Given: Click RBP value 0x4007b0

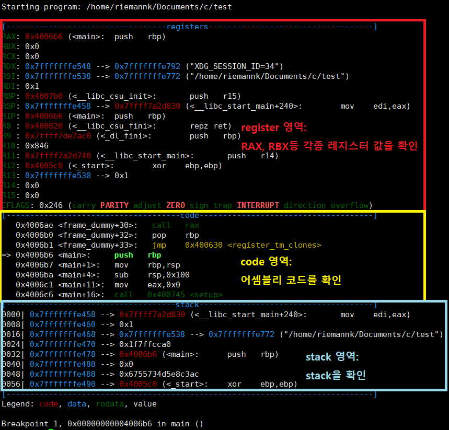Looking at the screenshot, I should click(x=44, y=96).
